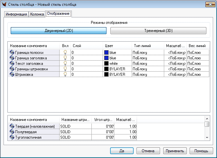Click the component icon beside Штриховка
217x158 pixels.
(12, 74)
